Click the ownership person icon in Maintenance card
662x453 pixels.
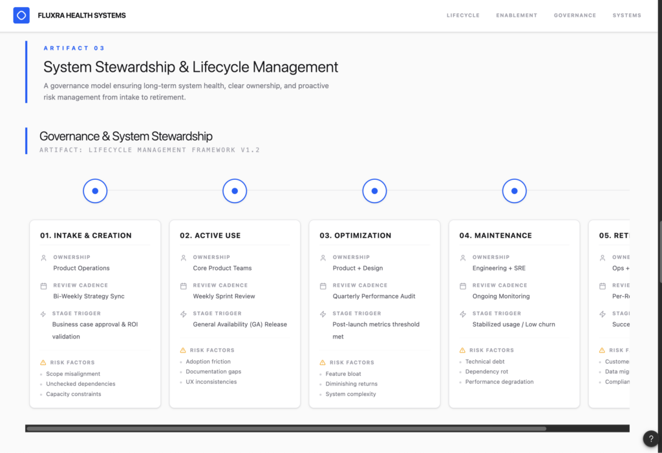[463, 258]
